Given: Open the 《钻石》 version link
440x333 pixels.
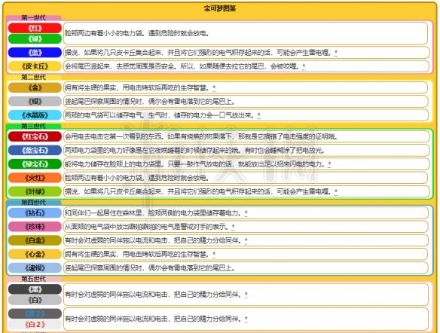Looking at the screenshot, I should 35,213.
